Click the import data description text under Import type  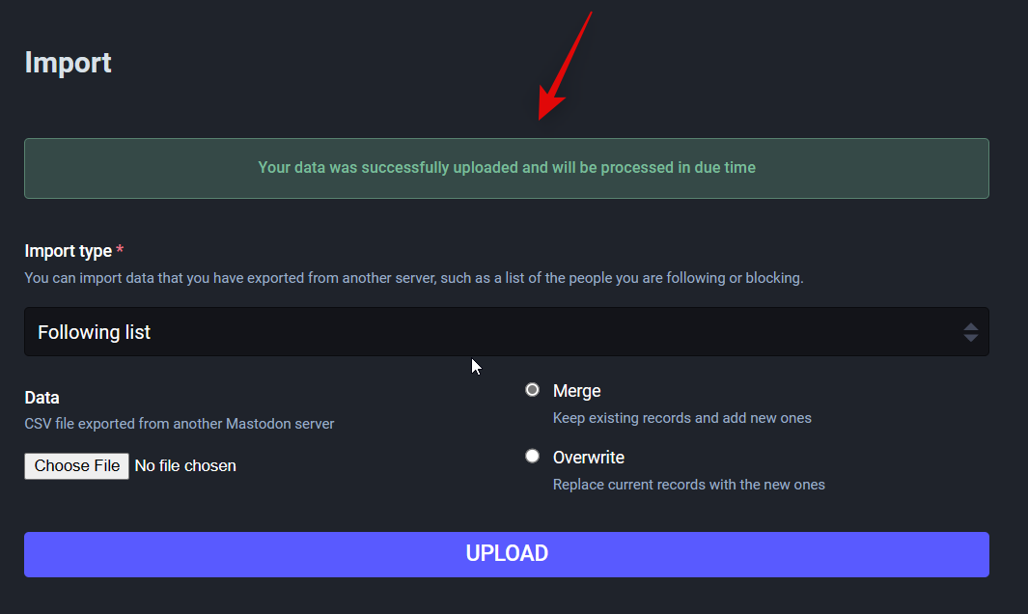[x=413, y=278]
